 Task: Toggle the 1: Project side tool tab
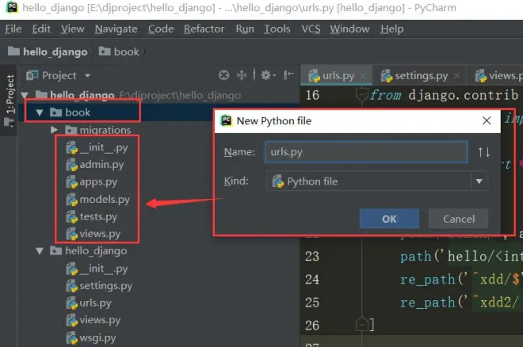(10, 95)
